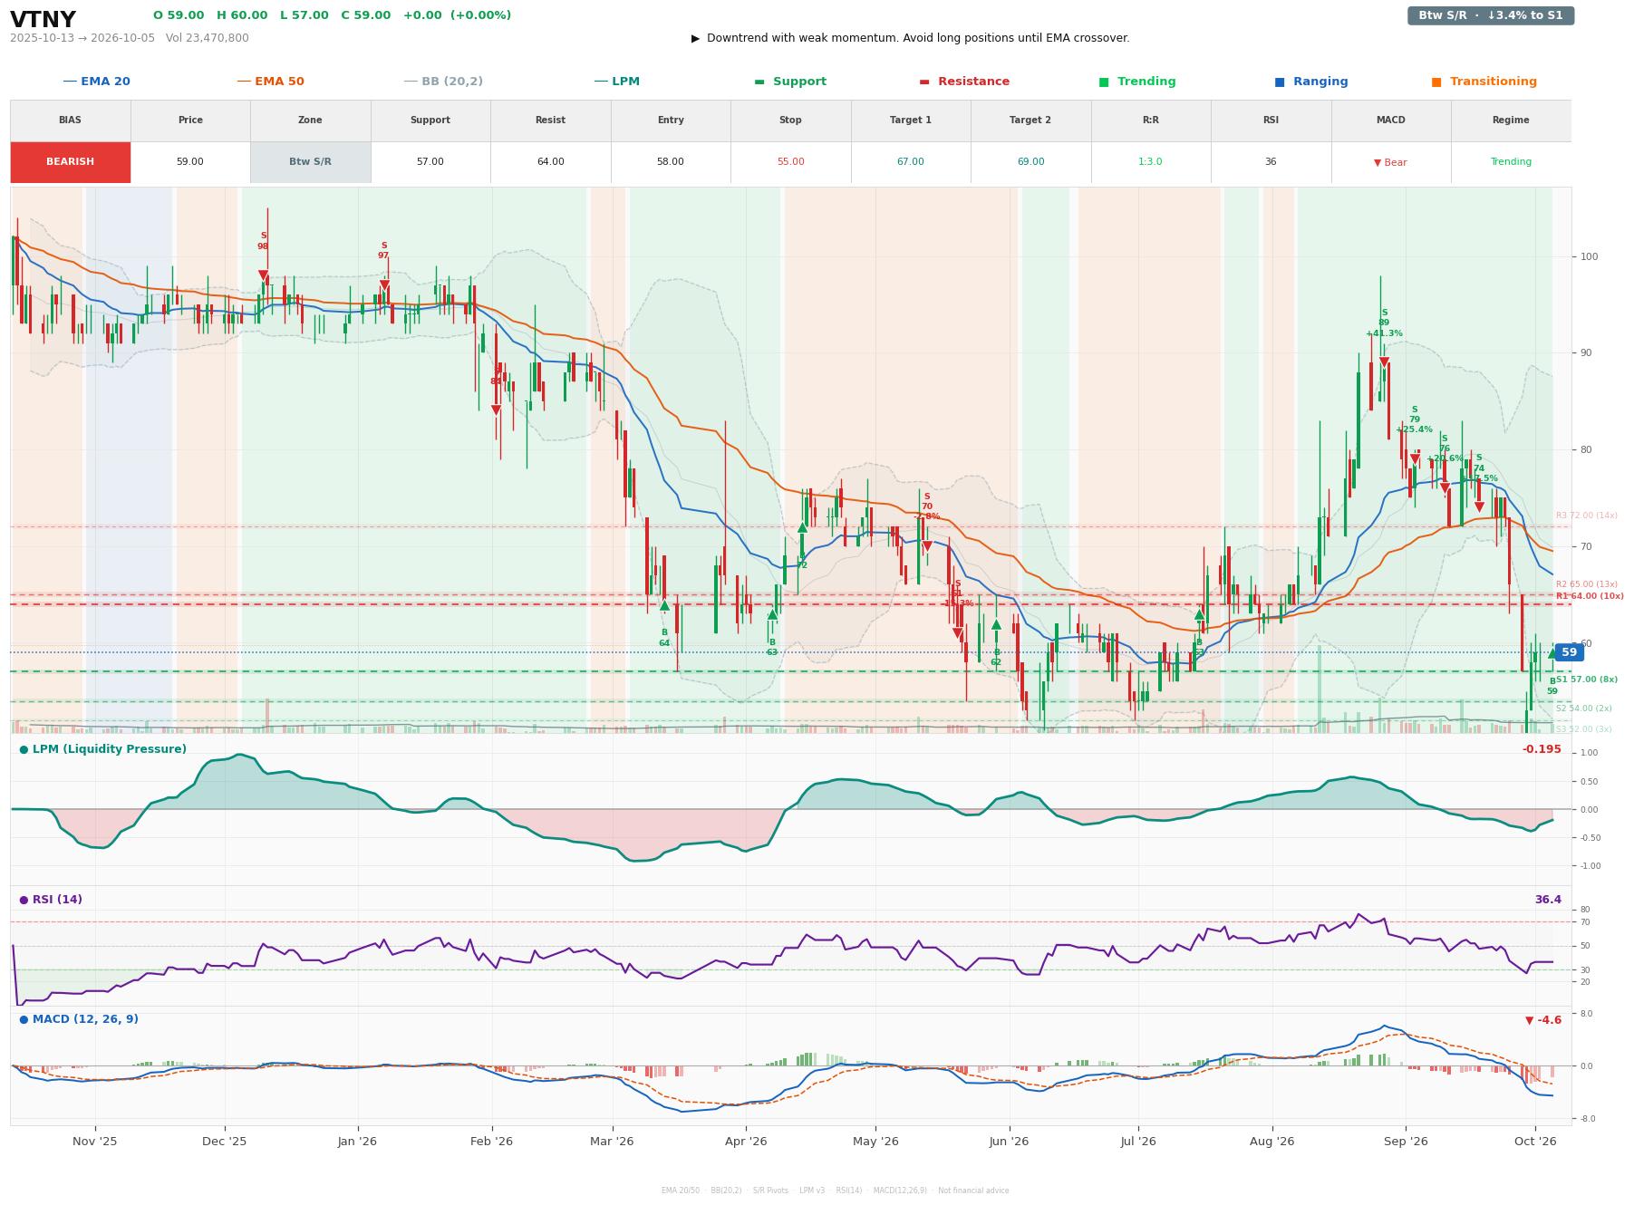The height and width of the screenshot is (1205, 1634).
Task: Toggle the Resistance legend entry
Action: 964,82
